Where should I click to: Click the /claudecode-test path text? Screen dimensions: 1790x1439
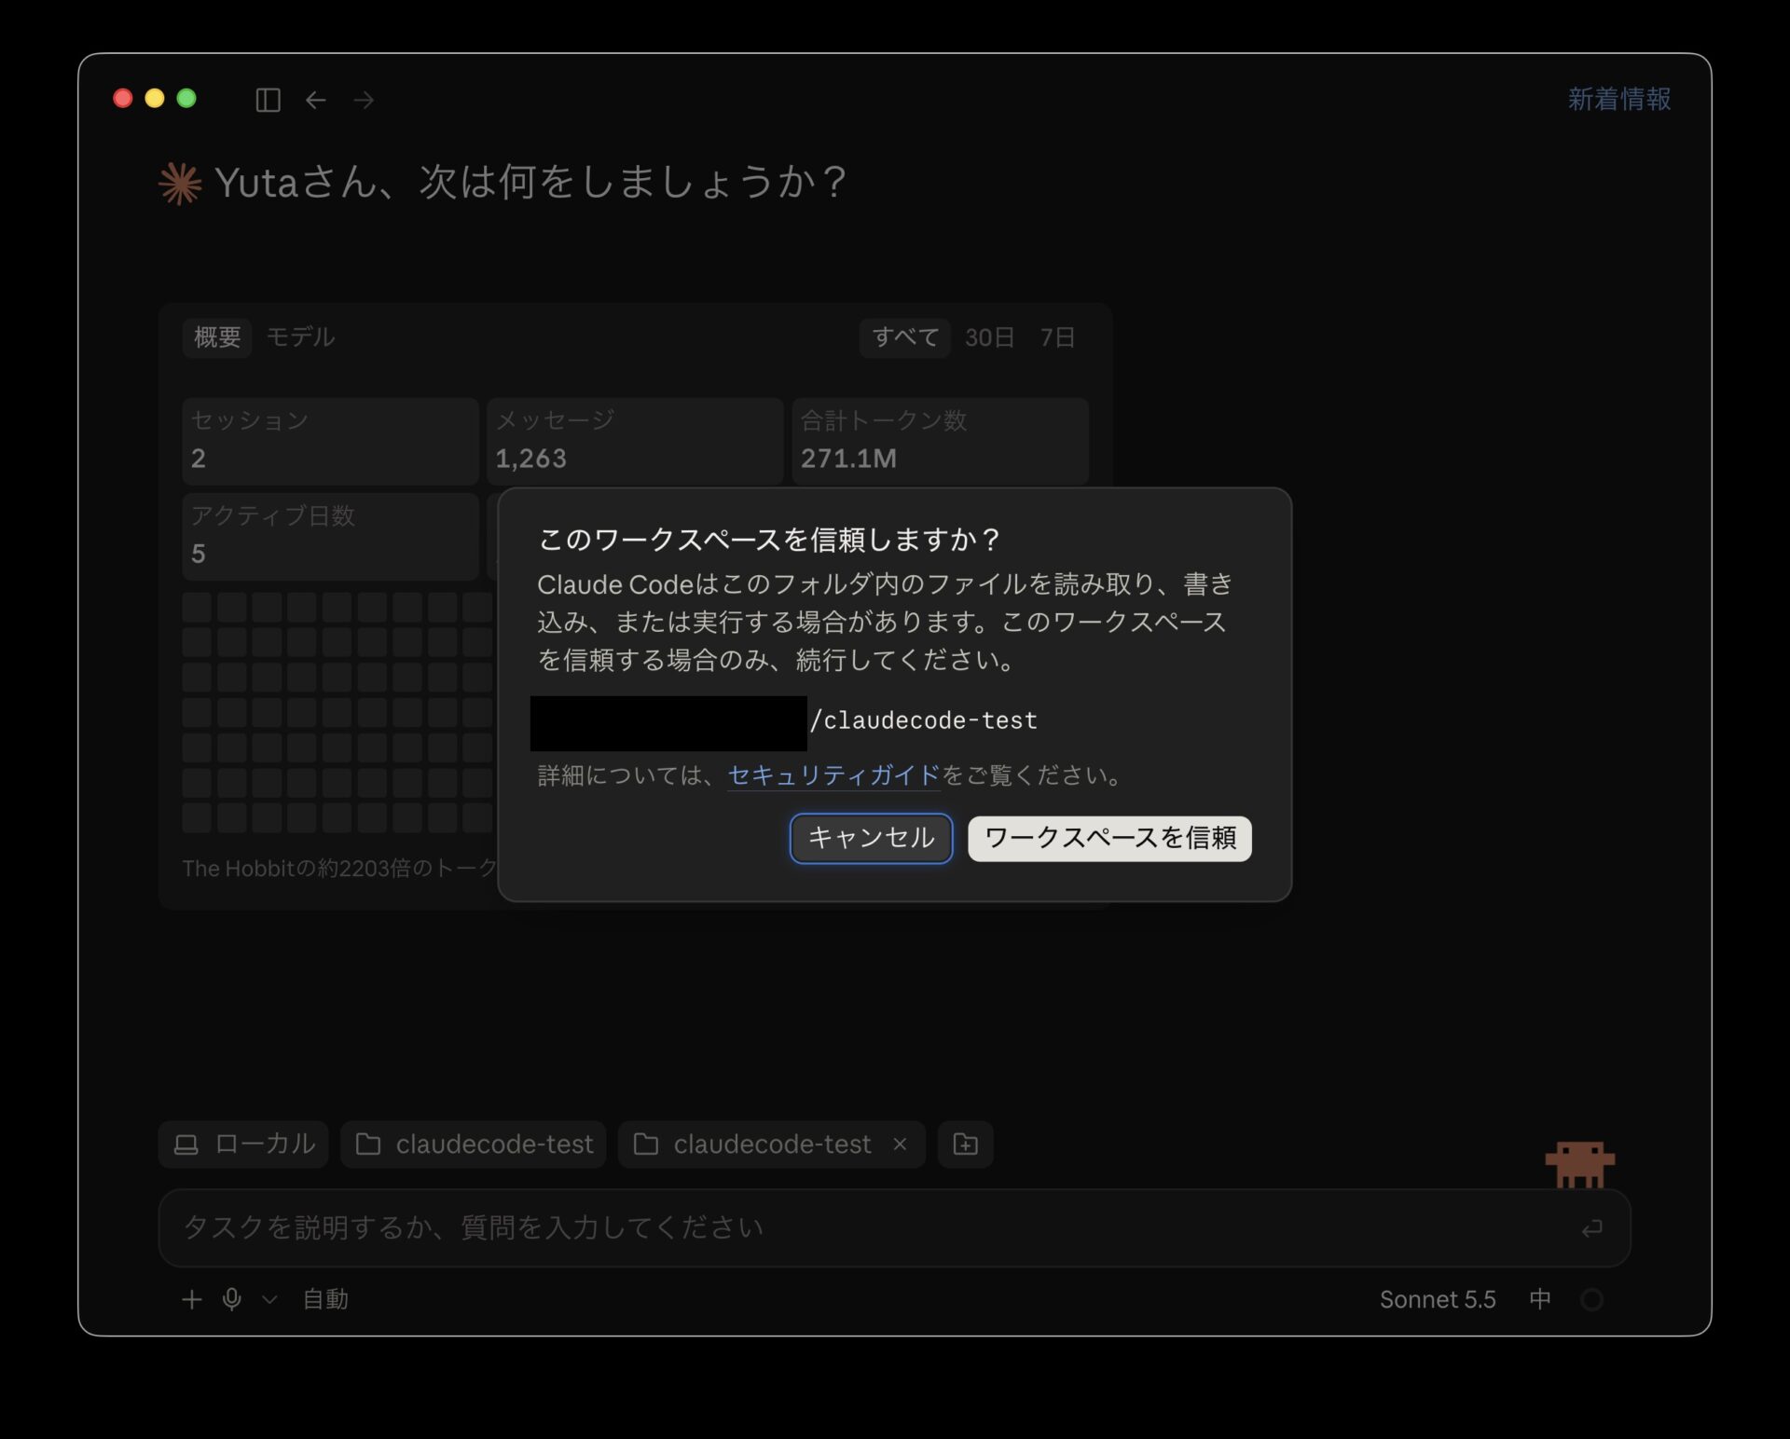[x=923, y=720]
